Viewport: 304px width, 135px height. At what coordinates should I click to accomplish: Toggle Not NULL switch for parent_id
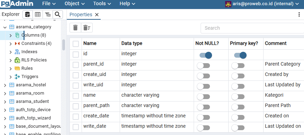coord(203,66)
